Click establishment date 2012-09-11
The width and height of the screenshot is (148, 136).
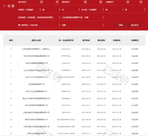click(x=86, y=49)
